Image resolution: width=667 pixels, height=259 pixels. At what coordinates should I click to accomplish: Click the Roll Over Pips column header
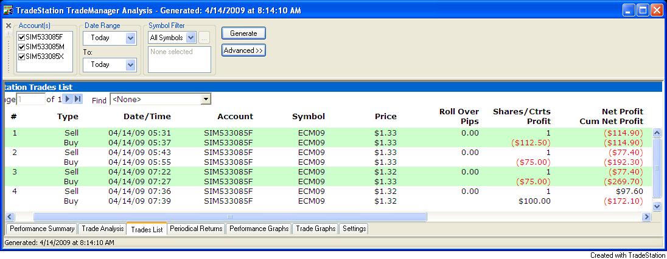point(459,117)
